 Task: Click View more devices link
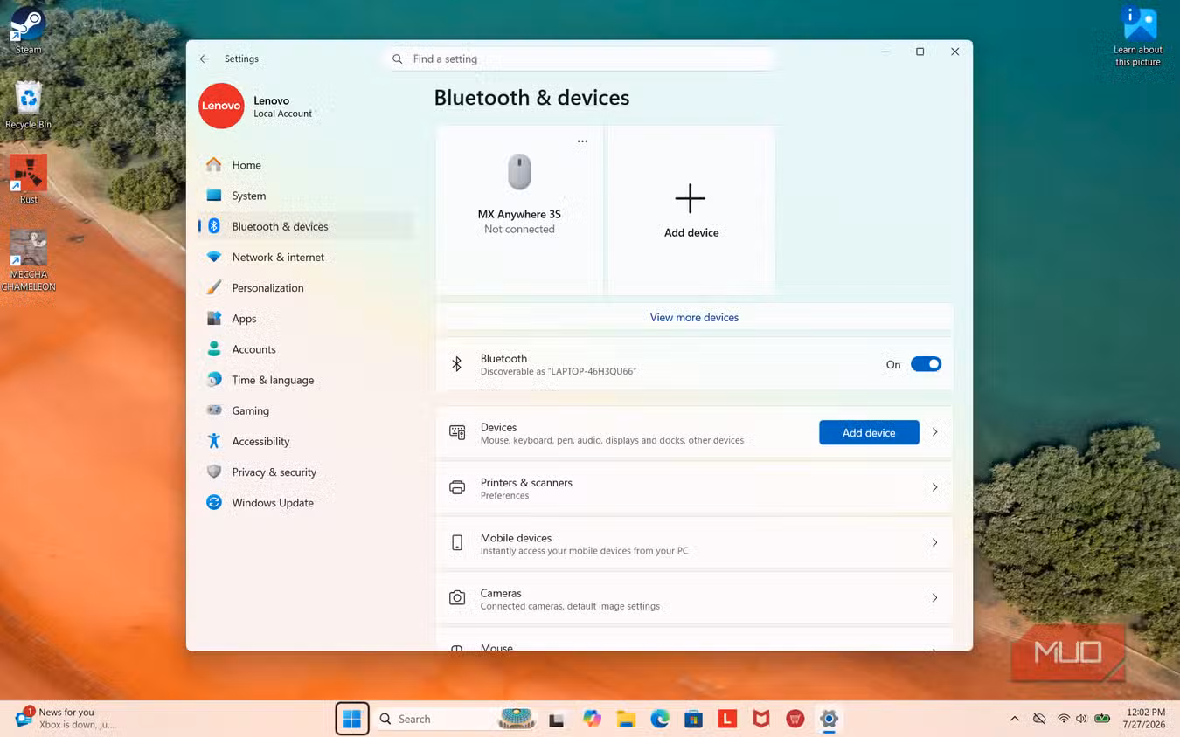[x=694, y=317]
